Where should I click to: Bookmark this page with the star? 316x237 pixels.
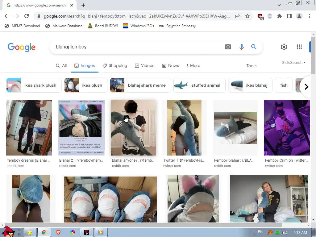click(x=247, y=16)
